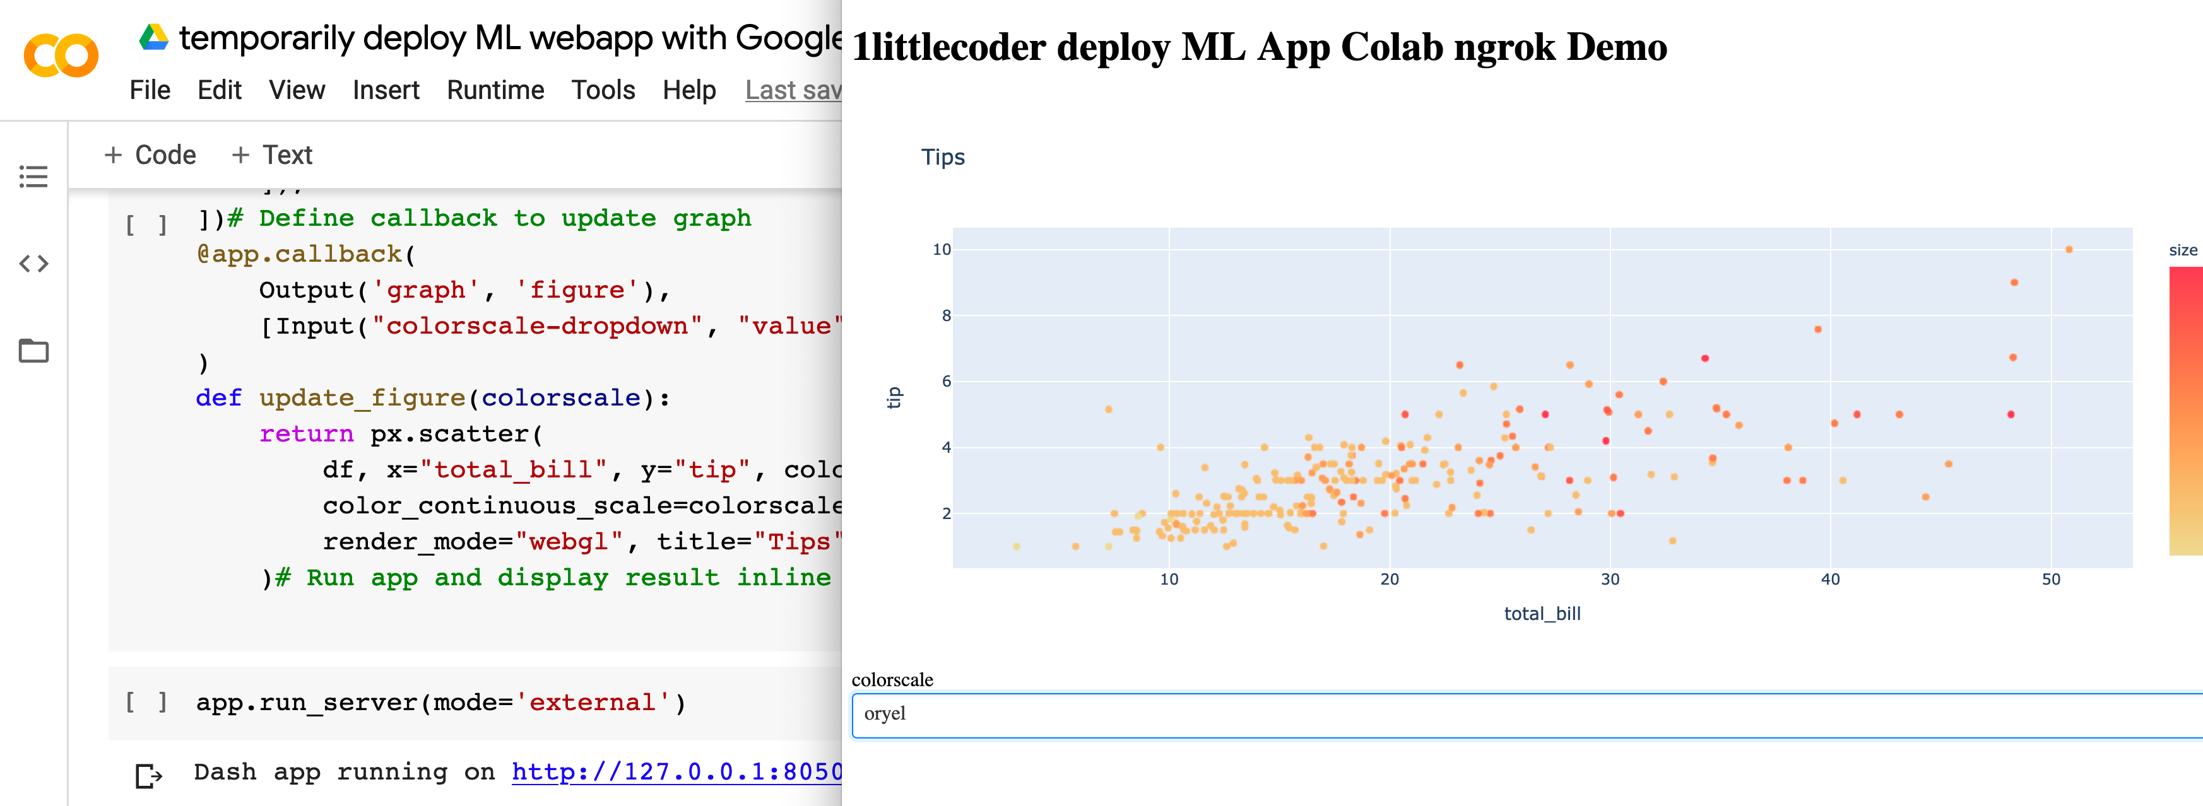Click the Google Colab logo icon
The height and width of the screenshot is (806, 2203).
[62, 56]
